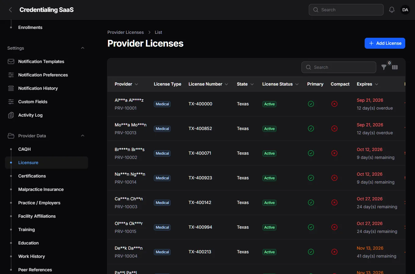Click Medical badge for TX-400000
Viewport: 415px width, 274px height.
point(162,104)
